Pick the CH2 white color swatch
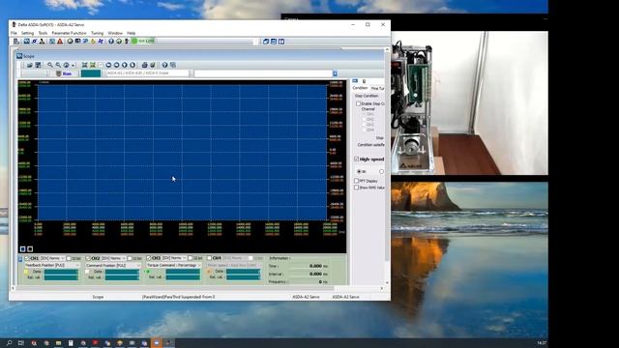This screenshot has height=348, width=619. coord(87,272)
